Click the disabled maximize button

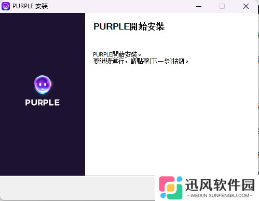click(x=222, y=6)
